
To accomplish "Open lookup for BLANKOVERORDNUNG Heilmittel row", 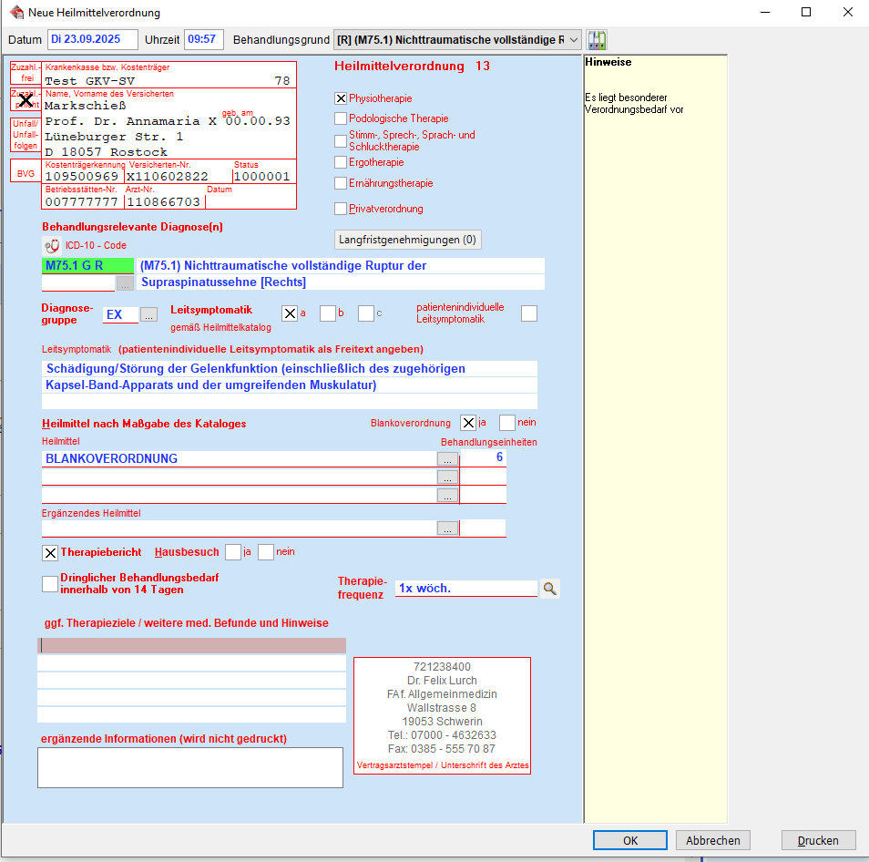I will (447, 458).
